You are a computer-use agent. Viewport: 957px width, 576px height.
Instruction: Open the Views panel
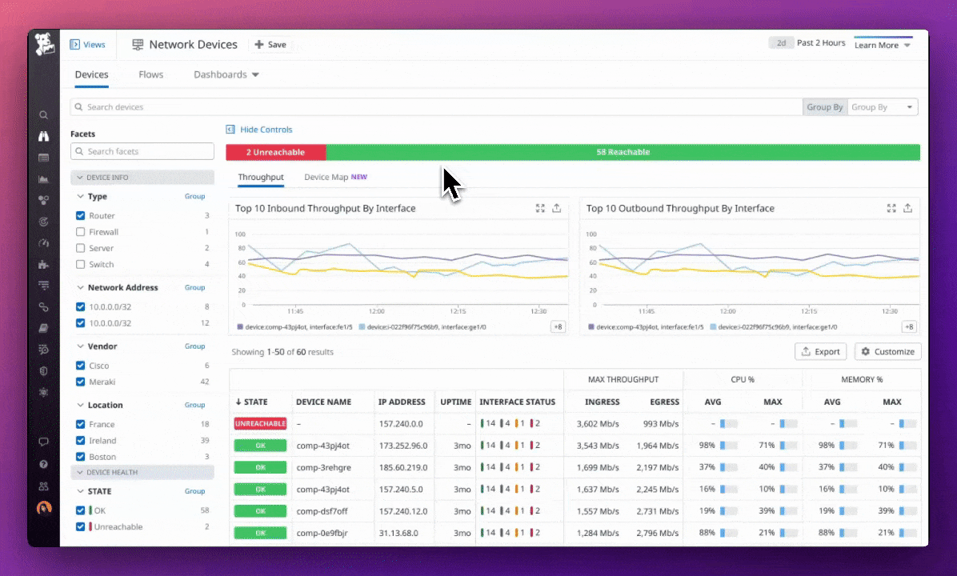click(87, 45)
